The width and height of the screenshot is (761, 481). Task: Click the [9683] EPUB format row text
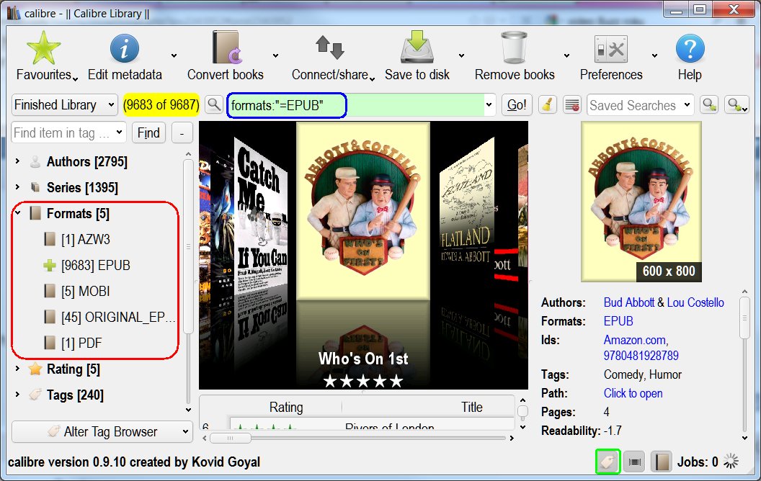tap(96, 265)
